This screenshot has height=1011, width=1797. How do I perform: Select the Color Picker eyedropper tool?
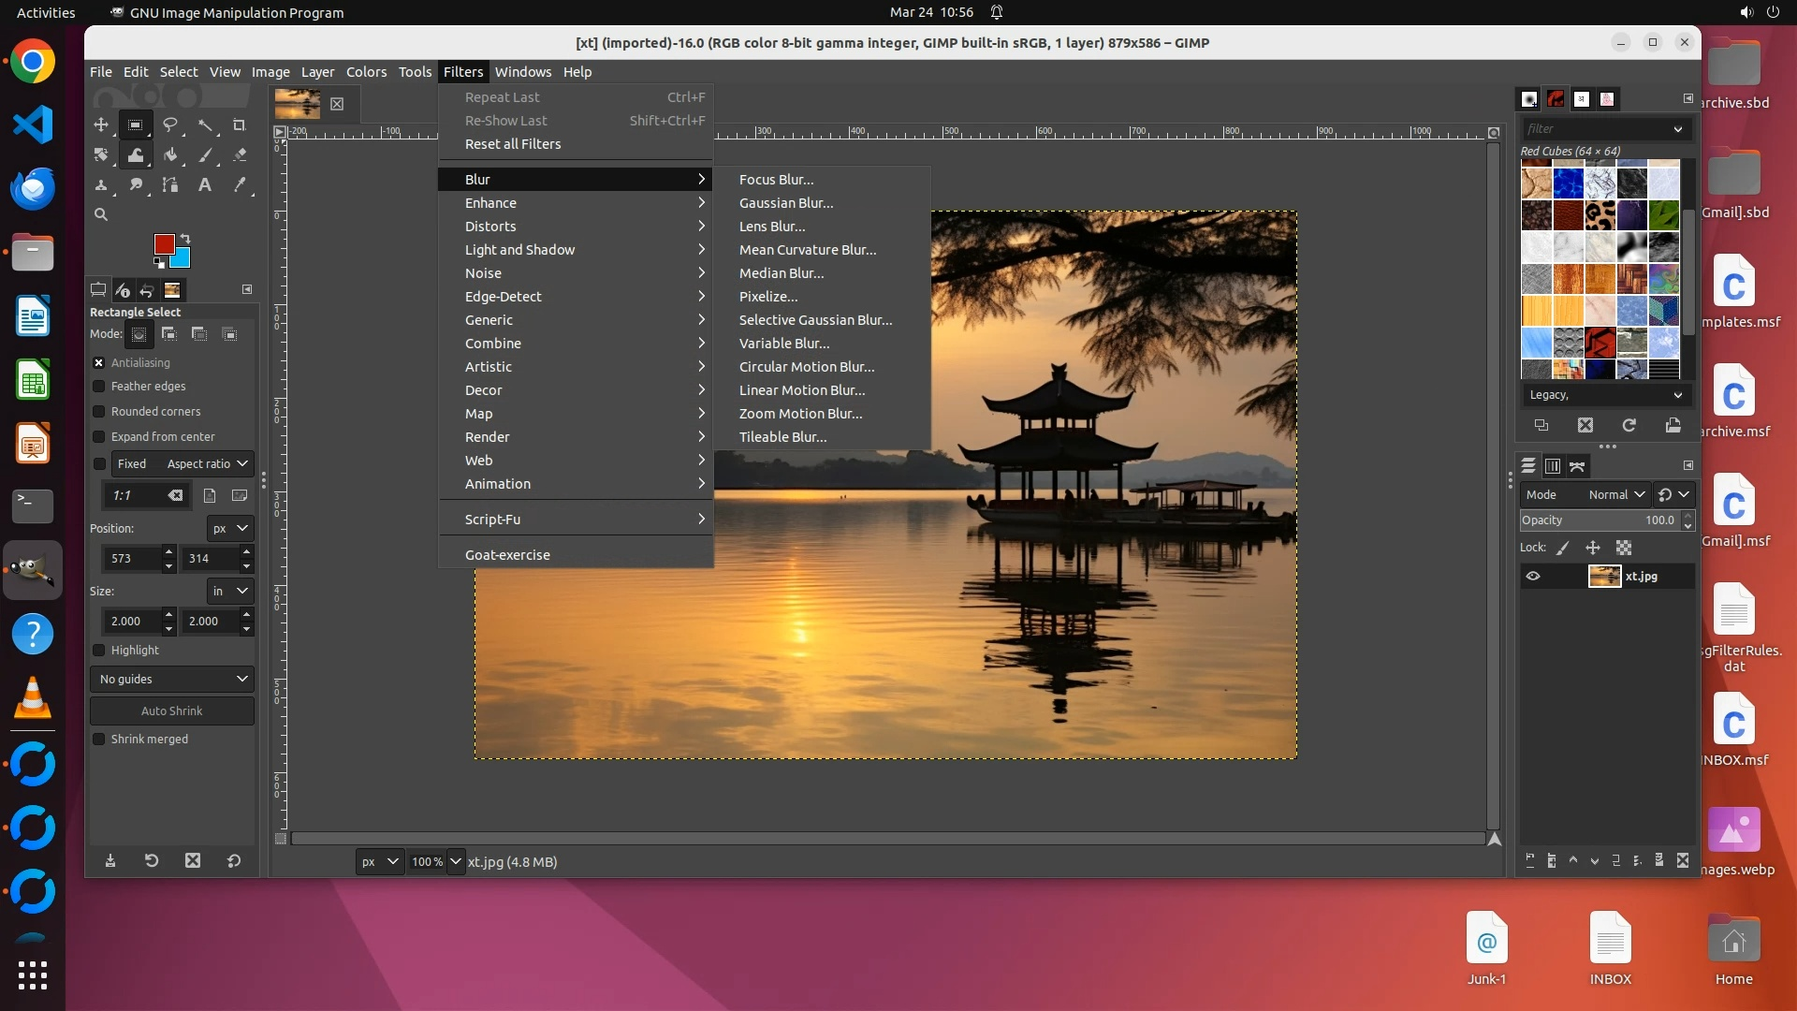239,184
